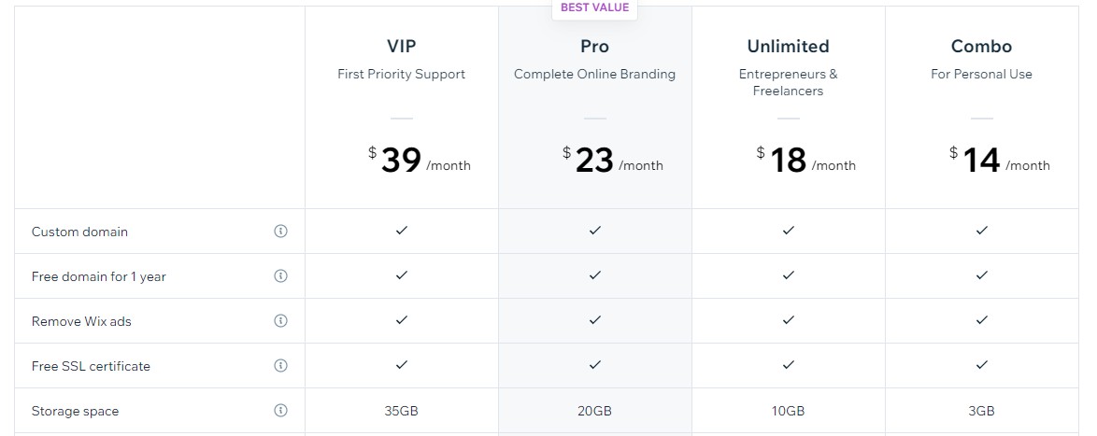Viewport: 1097px width, 436px height.
Task: Click info icon next to Custom domain
Action: 280,232
